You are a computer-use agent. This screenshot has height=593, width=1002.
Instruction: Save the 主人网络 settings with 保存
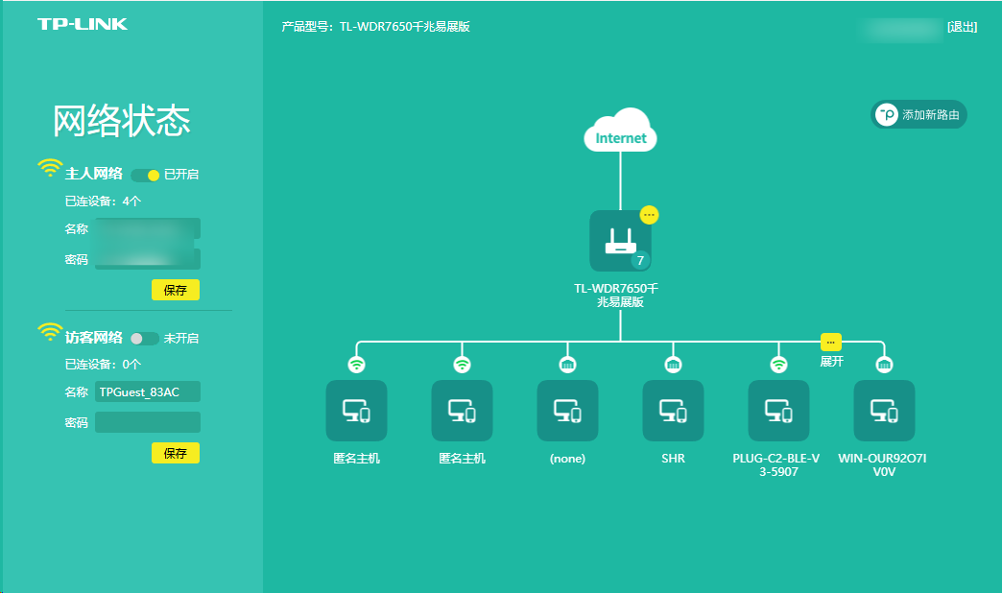(x=175, y=290)
